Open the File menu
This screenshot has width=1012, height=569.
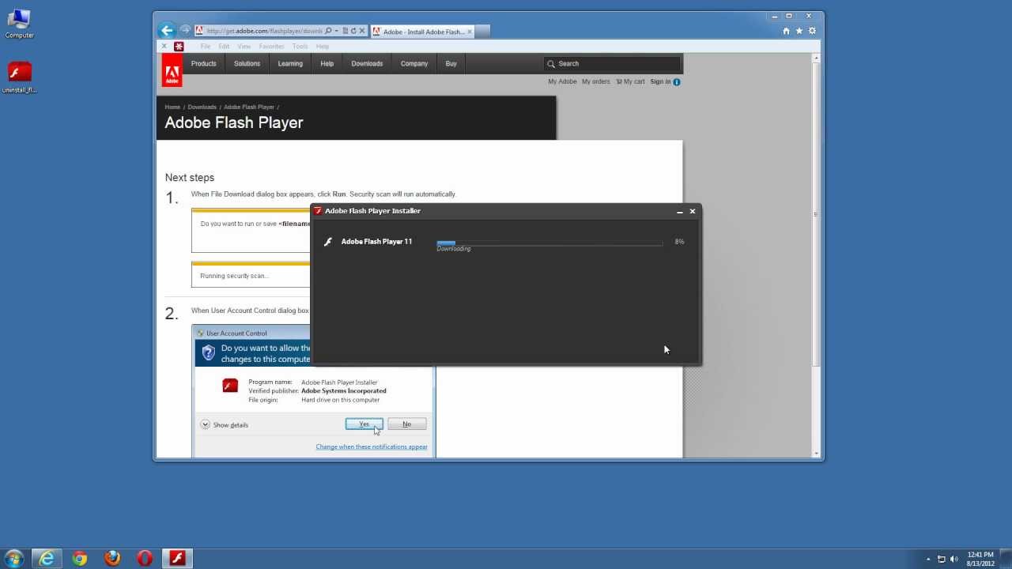tap(206, 47)
